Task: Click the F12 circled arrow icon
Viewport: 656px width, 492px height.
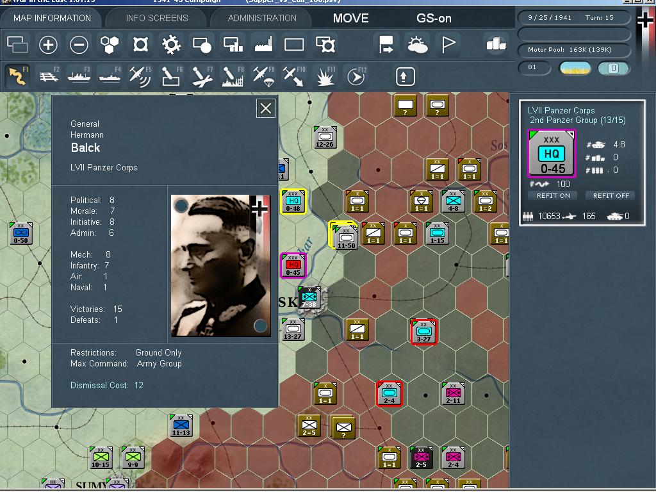Action: click(x=356, y=76)
